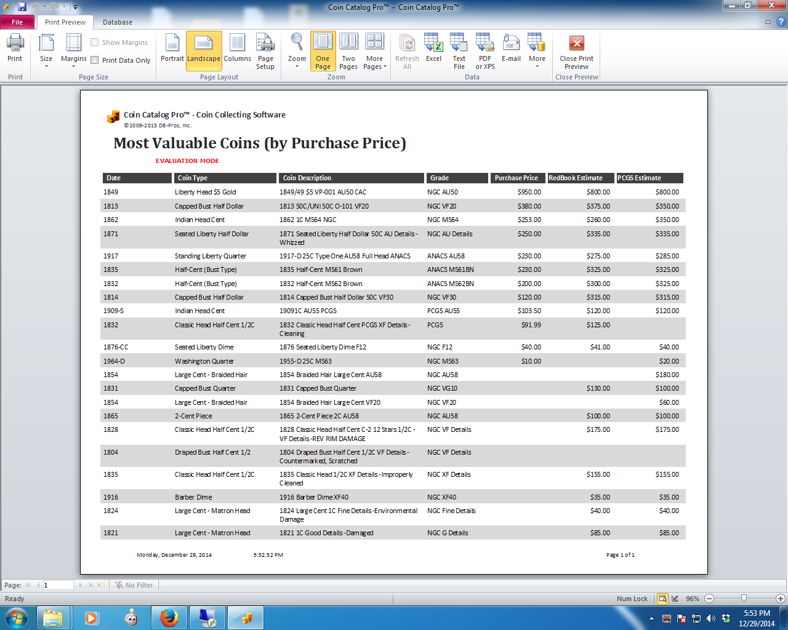Click the EVALUATION MODE label
788x630 pixels.
(x=187, y=161)
